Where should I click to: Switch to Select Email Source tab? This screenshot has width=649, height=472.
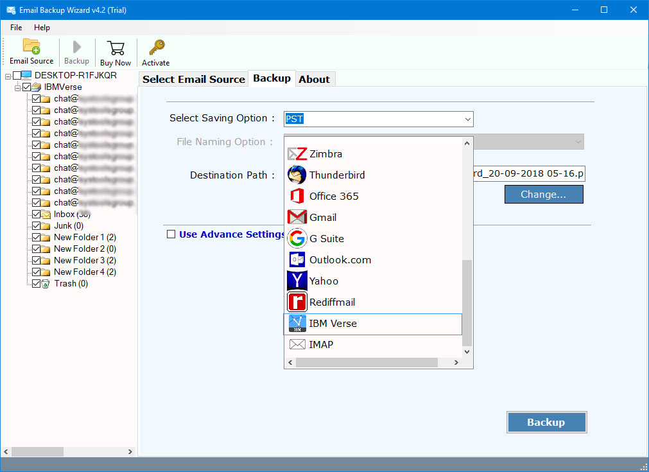(194, 80)
